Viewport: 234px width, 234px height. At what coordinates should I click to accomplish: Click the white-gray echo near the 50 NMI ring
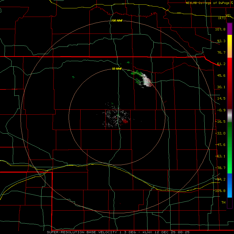[x=147, y=81]
